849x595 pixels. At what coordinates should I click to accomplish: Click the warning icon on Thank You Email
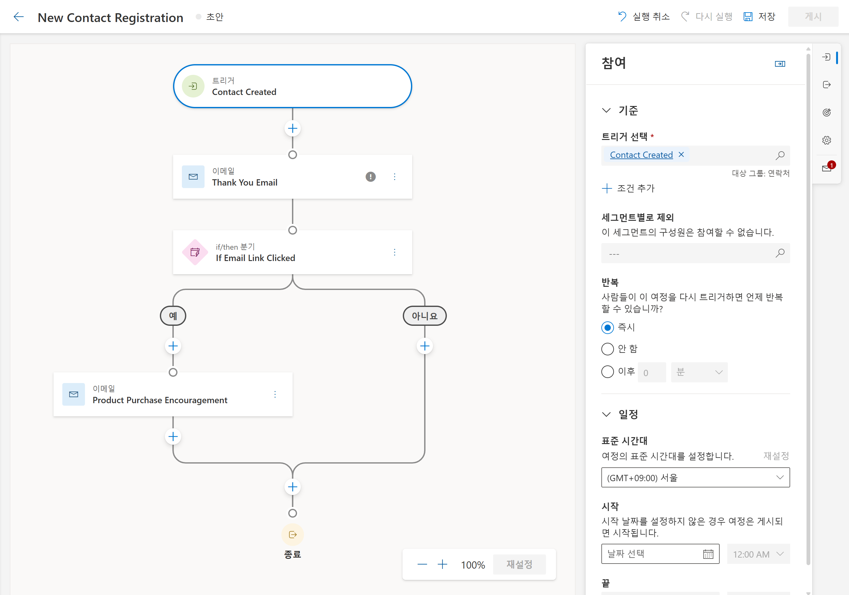(370, 177)
